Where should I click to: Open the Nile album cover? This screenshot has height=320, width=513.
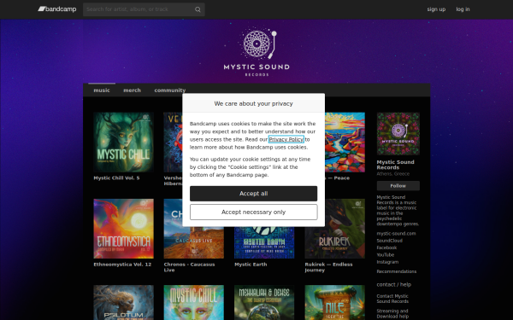[x=334, y=302]
